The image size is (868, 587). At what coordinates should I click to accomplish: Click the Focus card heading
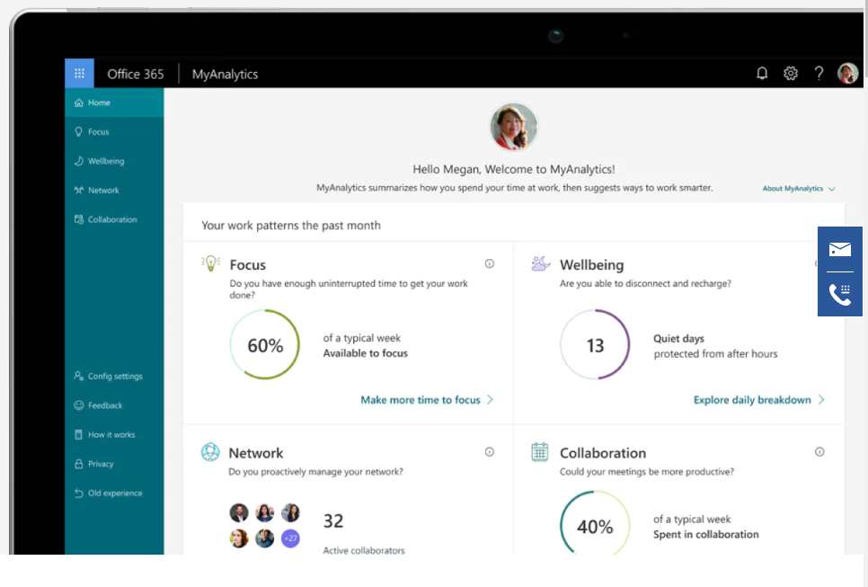(248, 264)
